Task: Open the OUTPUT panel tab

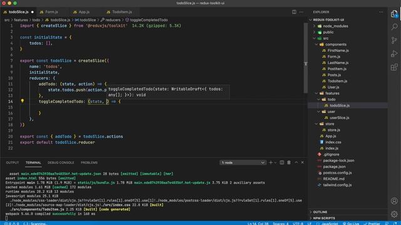Action: tap(13, 162)
